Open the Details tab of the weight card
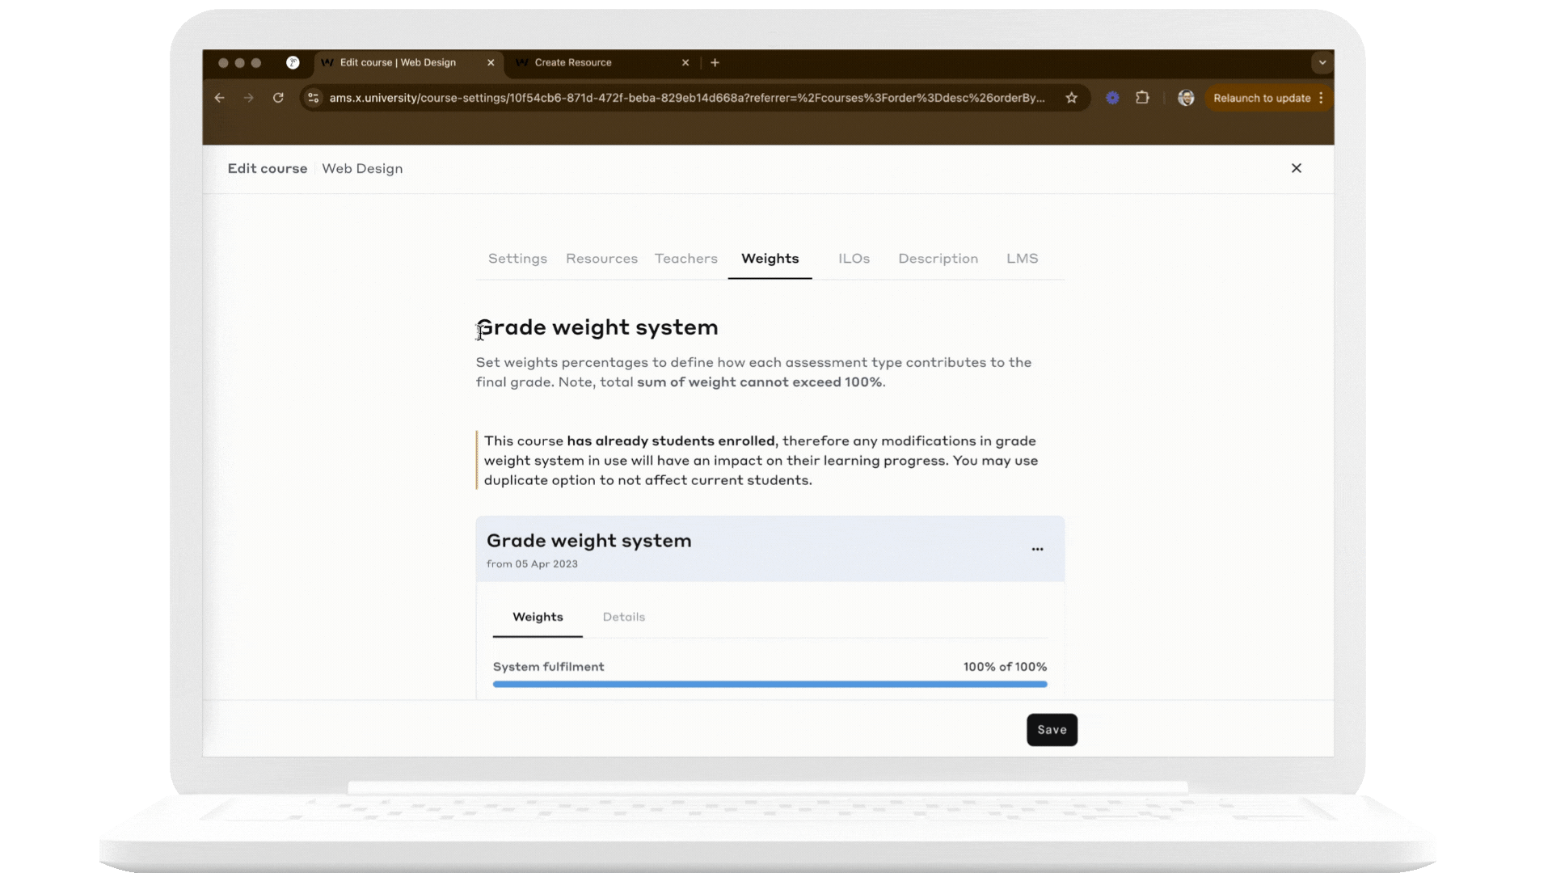 point(623,616)
